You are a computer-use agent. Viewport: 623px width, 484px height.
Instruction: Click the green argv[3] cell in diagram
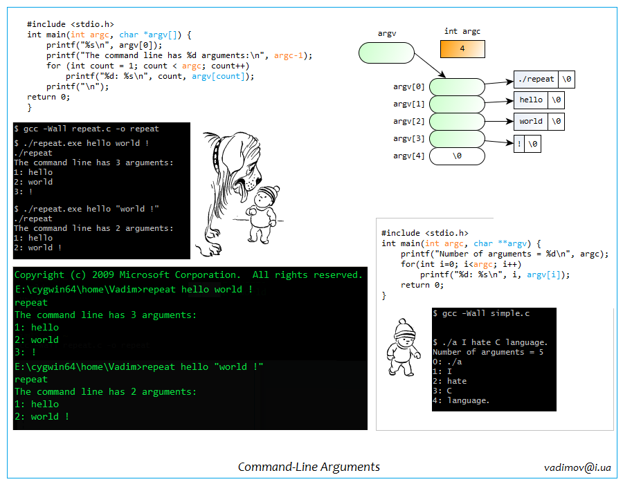pyautogui.click(x=457, y=139)
